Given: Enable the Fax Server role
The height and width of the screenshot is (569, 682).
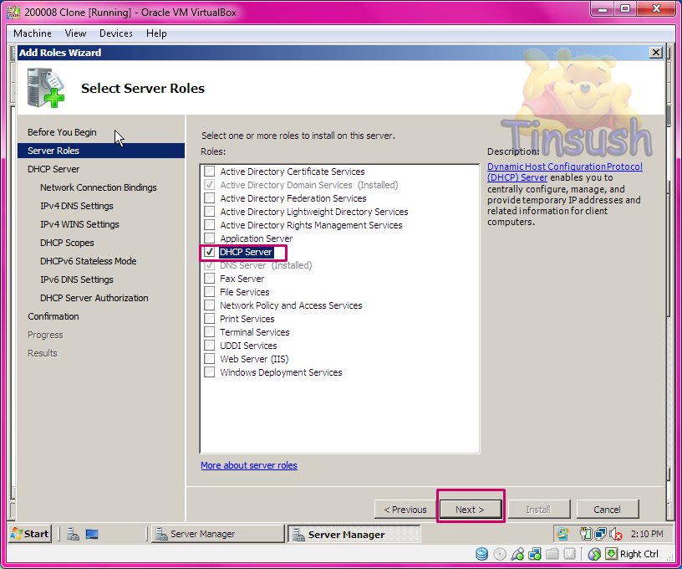Looking at the screenshot, I should pos(210,279).
